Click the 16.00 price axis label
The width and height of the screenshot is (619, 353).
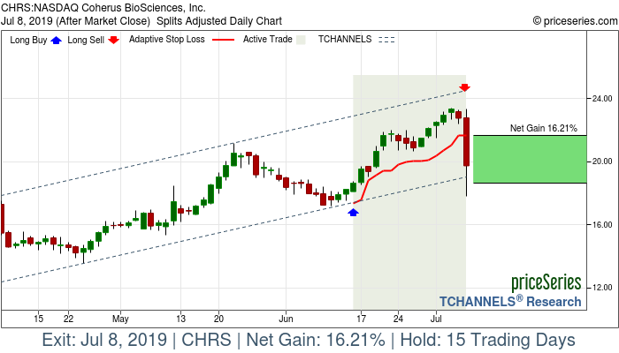point(602,224)
